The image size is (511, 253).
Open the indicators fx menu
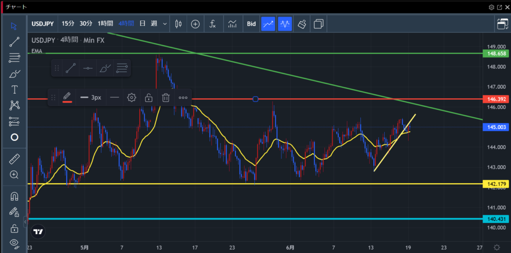coord(213,24)
